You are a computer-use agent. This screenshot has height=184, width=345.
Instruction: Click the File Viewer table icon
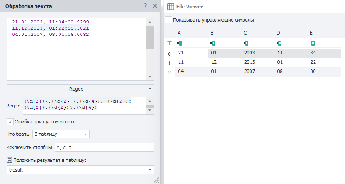point(170,7)
